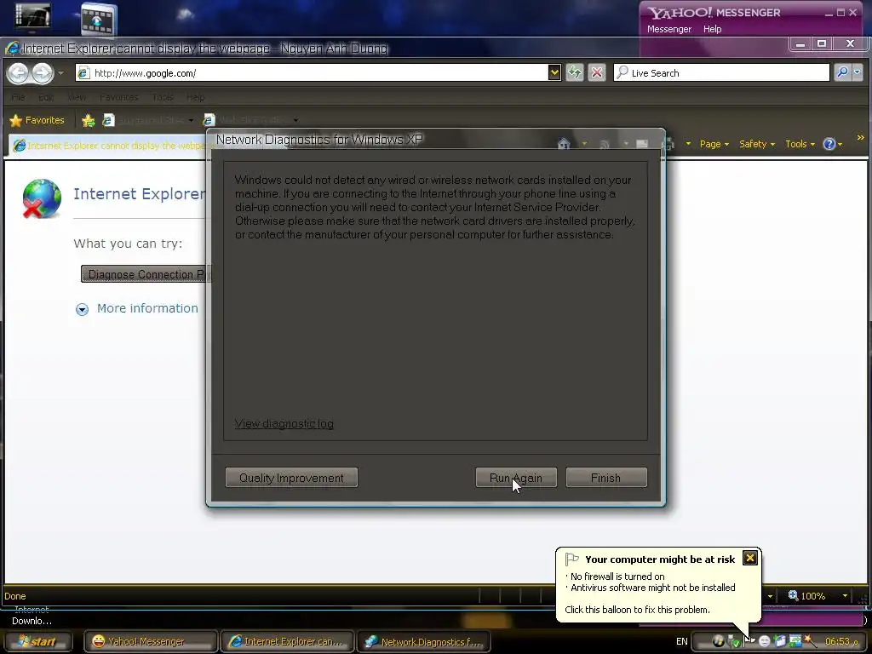Click the Quality Improvement button
Screen dimensions: 872x654
[x=291, y=478]
